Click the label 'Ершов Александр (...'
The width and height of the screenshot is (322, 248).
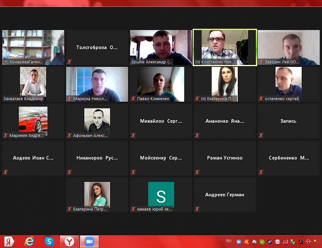pyautogui.click(x=152, y=62)
